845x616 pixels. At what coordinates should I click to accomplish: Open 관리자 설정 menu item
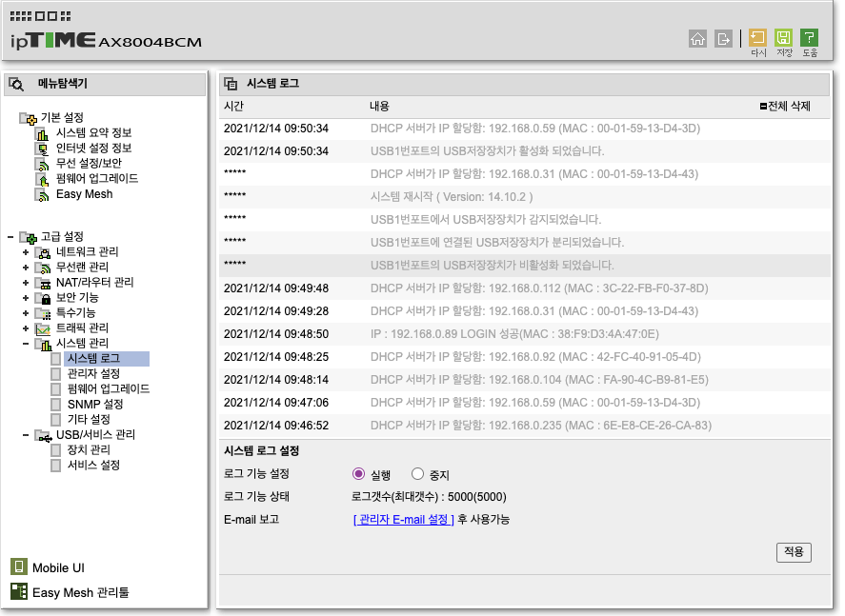pyautogui.click(x=93, y=373)
